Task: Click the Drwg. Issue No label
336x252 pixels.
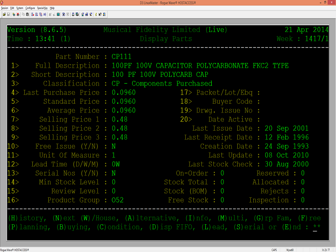Action: click(224, 110)
